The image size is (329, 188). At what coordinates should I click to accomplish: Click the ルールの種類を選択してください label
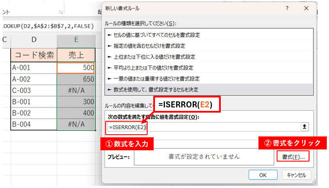[140, 23]
